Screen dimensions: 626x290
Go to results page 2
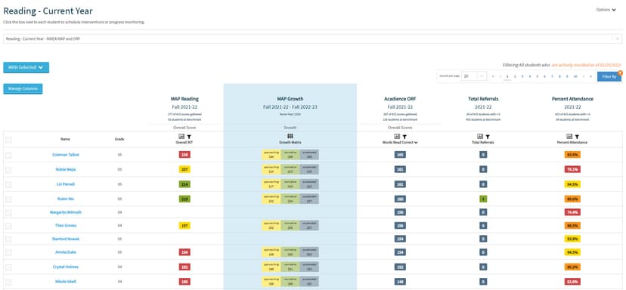[x=515, y=76]
